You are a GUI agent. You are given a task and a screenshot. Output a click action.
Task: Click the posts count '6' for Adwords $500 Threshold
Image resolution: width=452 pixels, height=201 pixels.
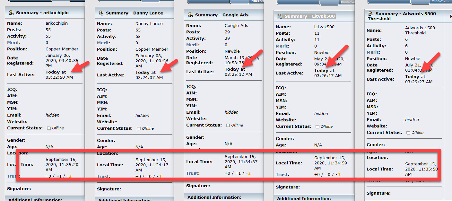(406, 39)
